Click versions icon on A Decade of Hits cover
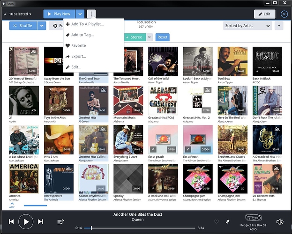 [x=277, y=129]
